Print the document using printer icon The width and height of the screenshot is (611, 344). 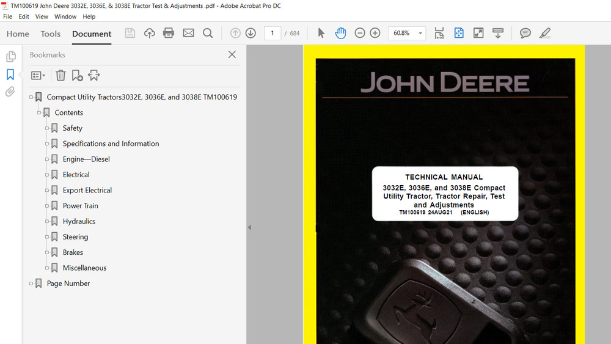pos(169,33)
